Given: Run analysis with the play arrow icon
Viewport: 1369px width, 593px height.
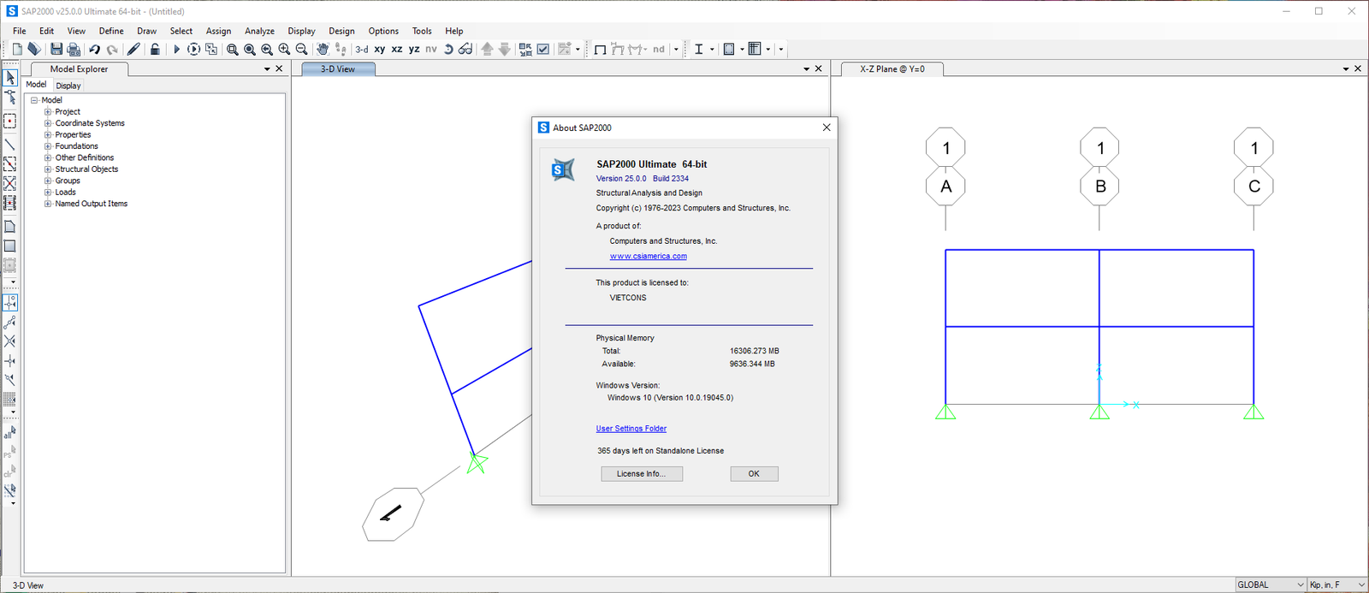Looking at the screenshot, I should (176, 50).
